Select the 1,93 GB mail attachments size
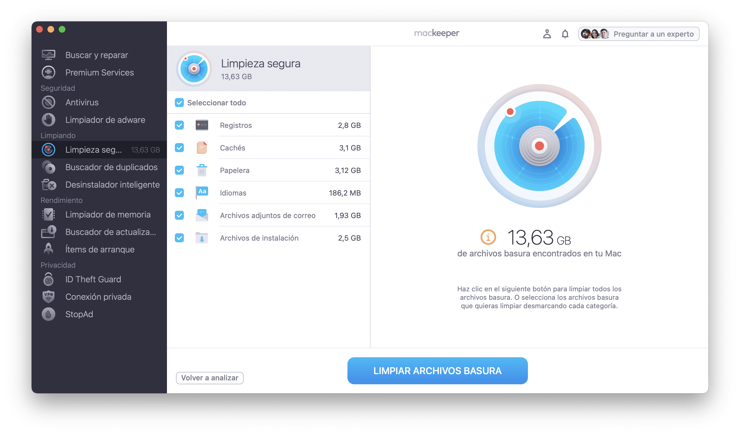 (x=347, y=215)
